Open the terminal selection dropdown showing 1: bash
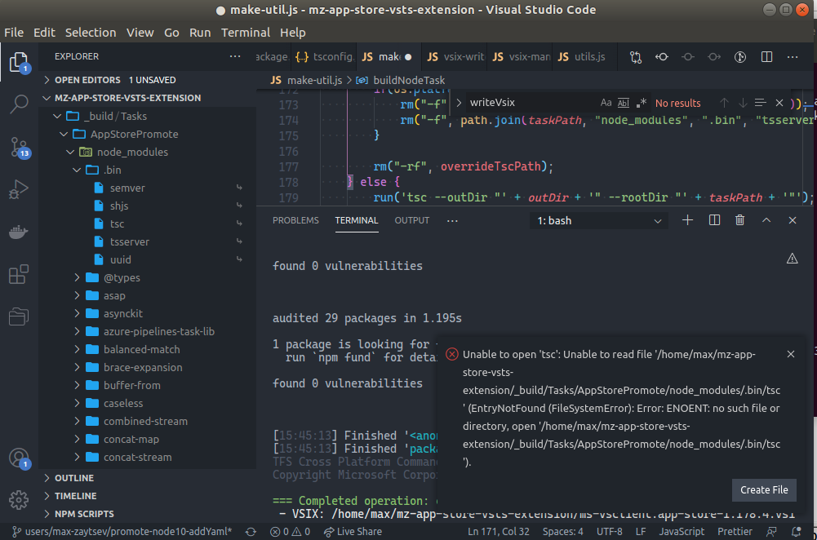Screen dimensions: 817x540 click(598, 219)
